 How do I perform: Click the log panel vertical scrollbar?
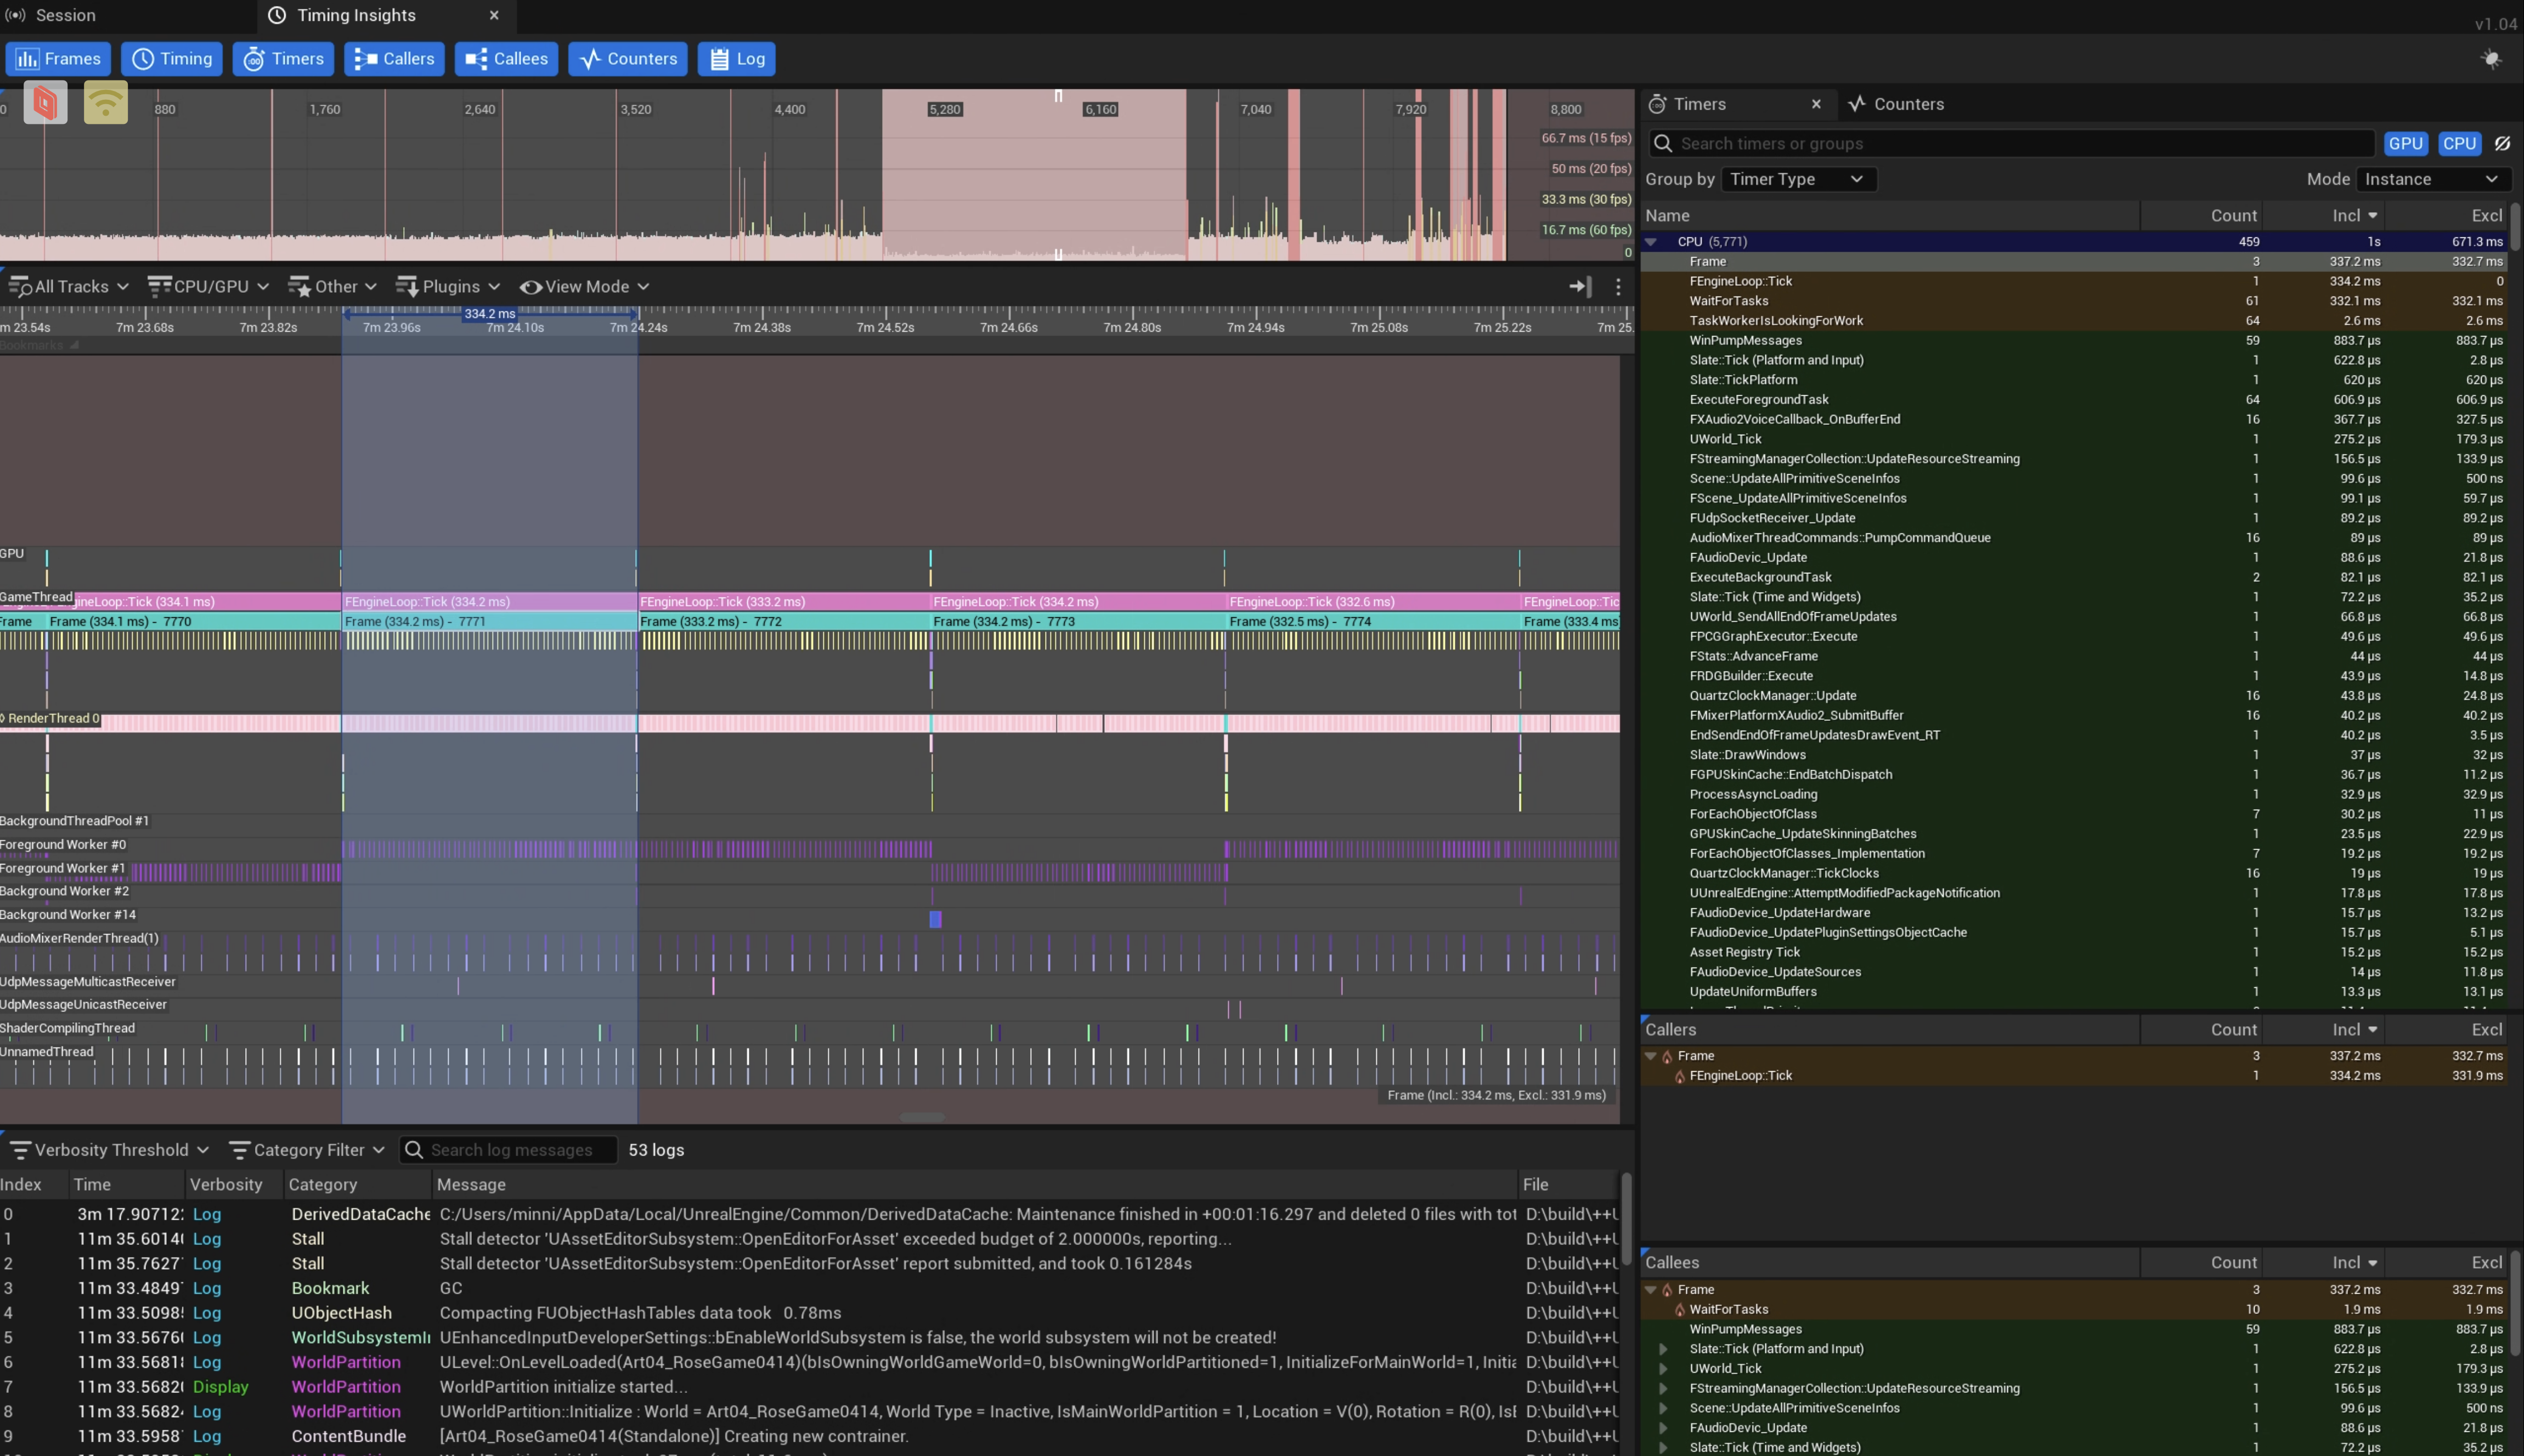pyautogui.click(x=1627, y=1218)
